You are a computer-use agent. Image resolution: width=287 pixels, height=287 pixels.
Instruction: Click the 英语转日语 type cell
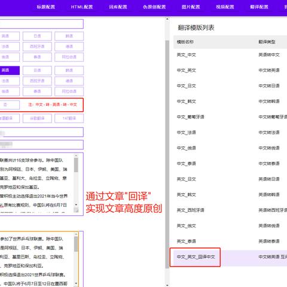pos(269,179)
